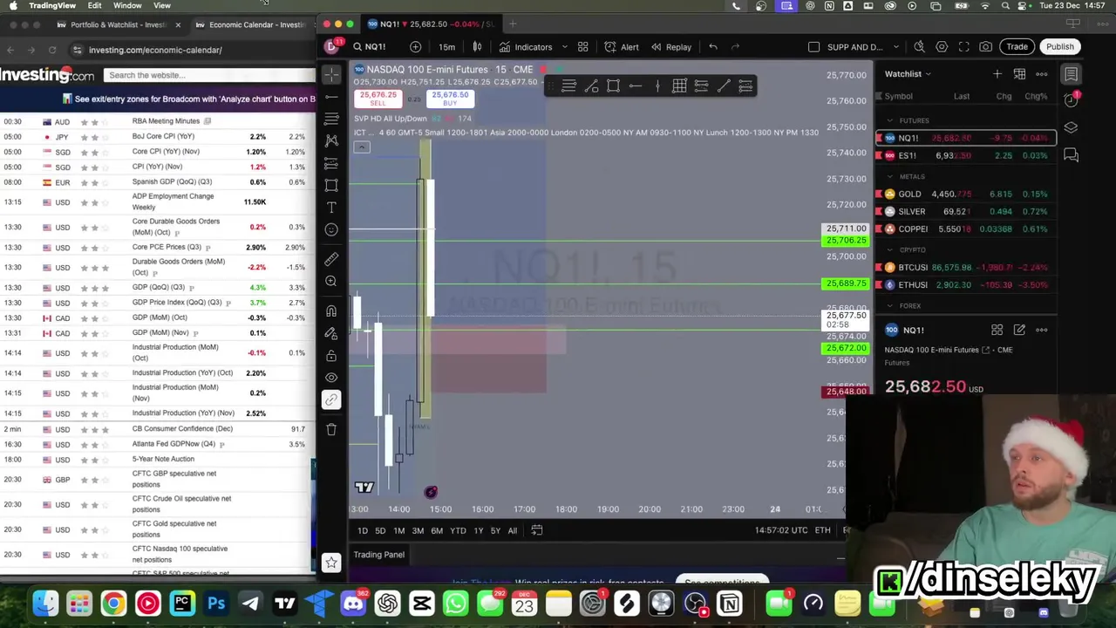
Task: Toggle magnet mode in drawing sidebar
Action: [x=331, y=311]
